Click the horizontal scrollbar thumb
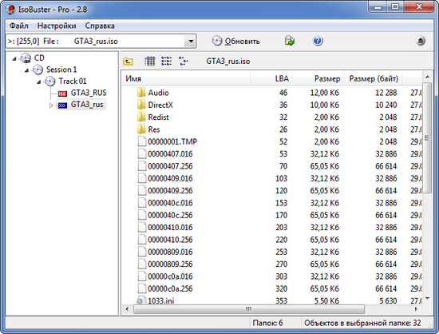 point(249,309)
